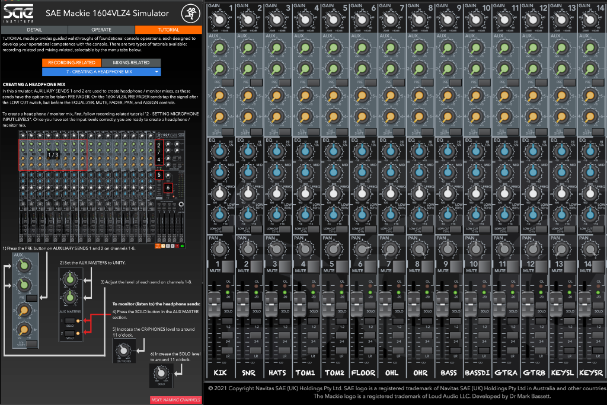Go to NEXT: NAMING CHANNELS

(x=175, y=400)
